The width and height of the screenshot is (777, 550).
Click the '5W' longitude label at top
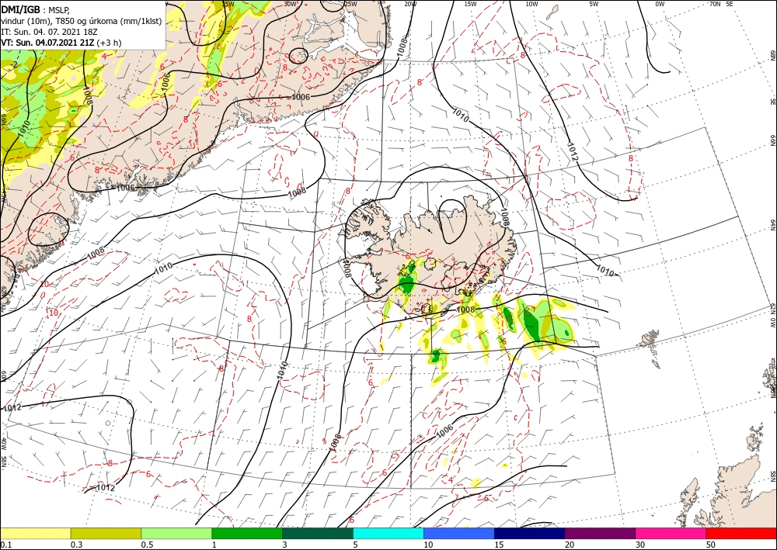594,4
